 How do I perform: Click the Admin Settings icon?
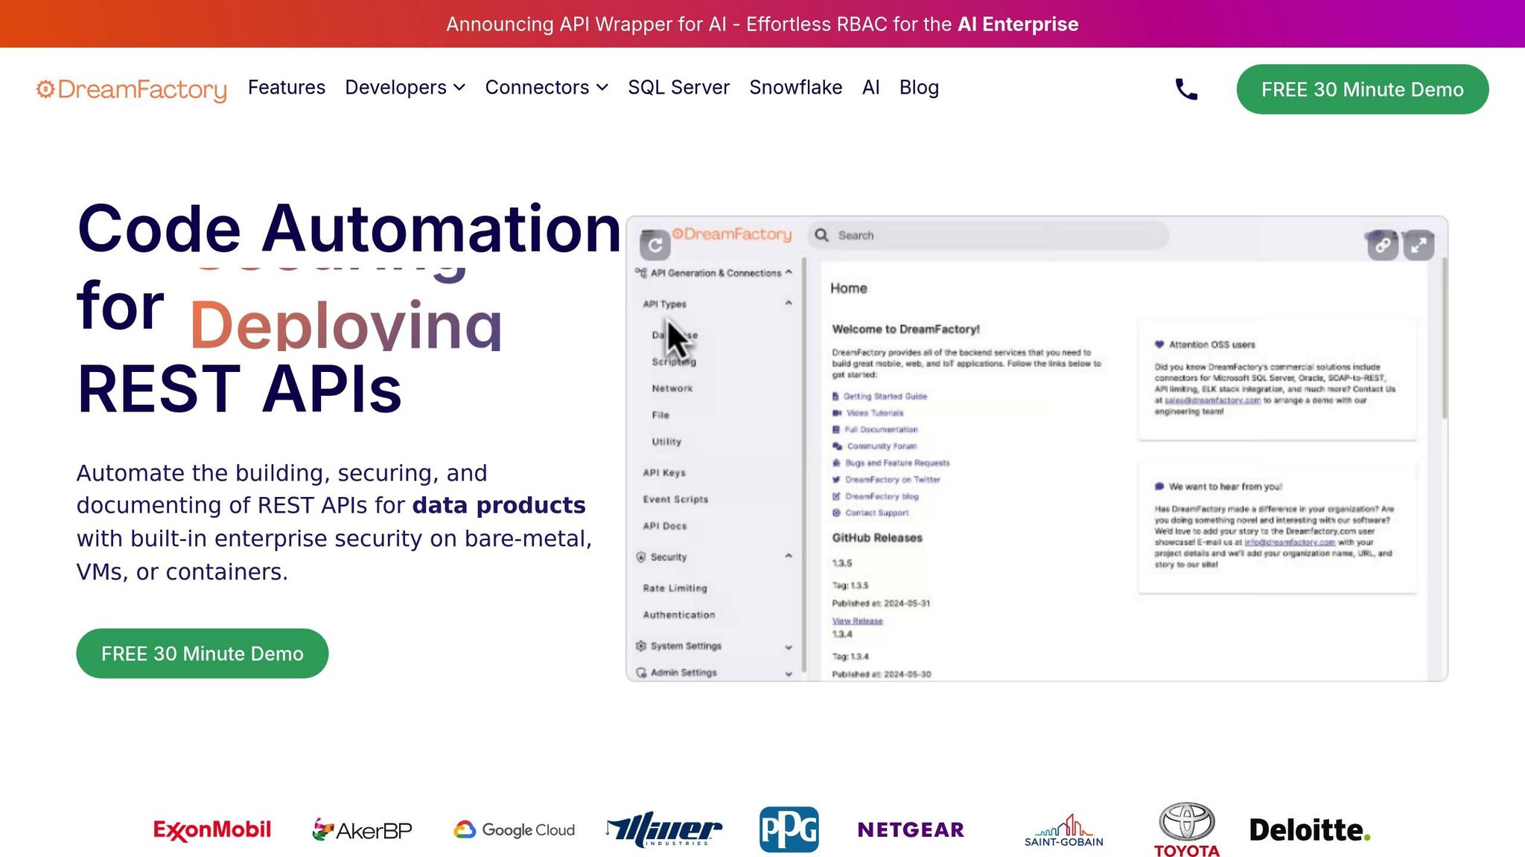[640, 673]
